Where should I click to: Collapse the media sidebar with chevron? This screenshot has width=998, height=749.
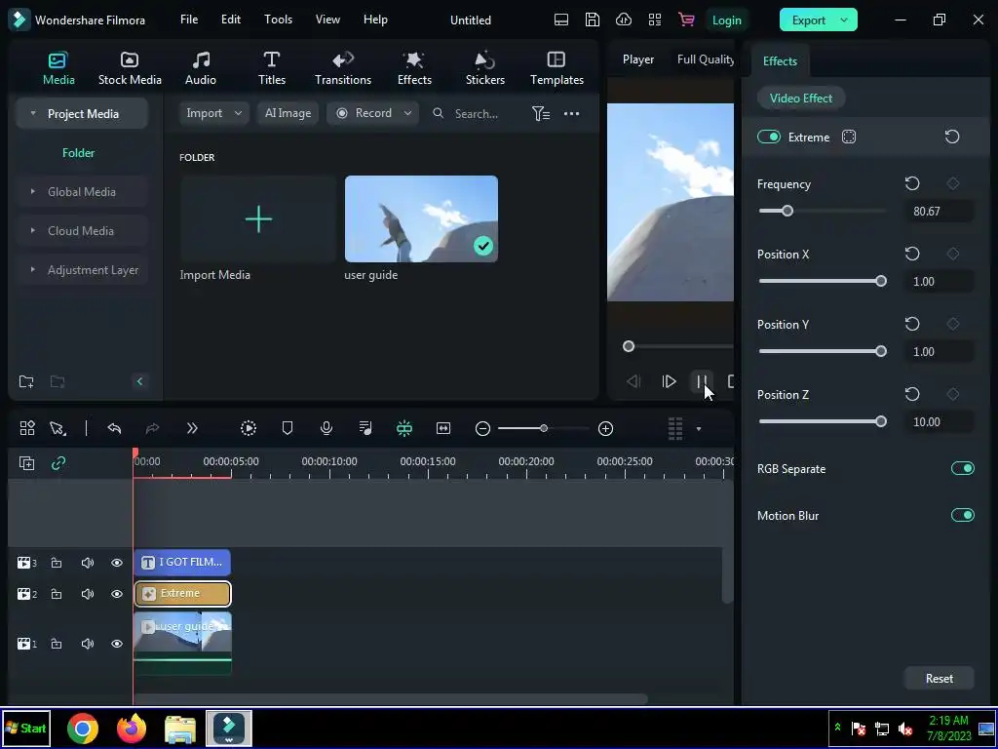coord(139,381)
